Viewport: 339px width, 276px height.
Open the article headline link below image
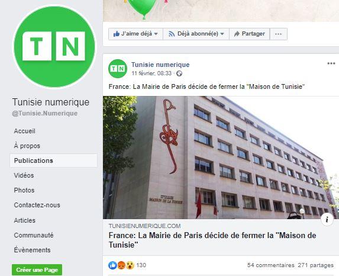tap(212, 240)
